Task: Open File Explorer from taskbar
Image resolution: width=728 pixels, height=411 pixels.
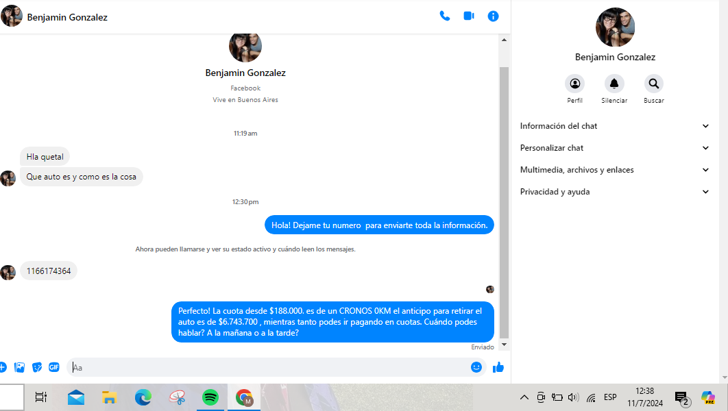Action: 109,397
